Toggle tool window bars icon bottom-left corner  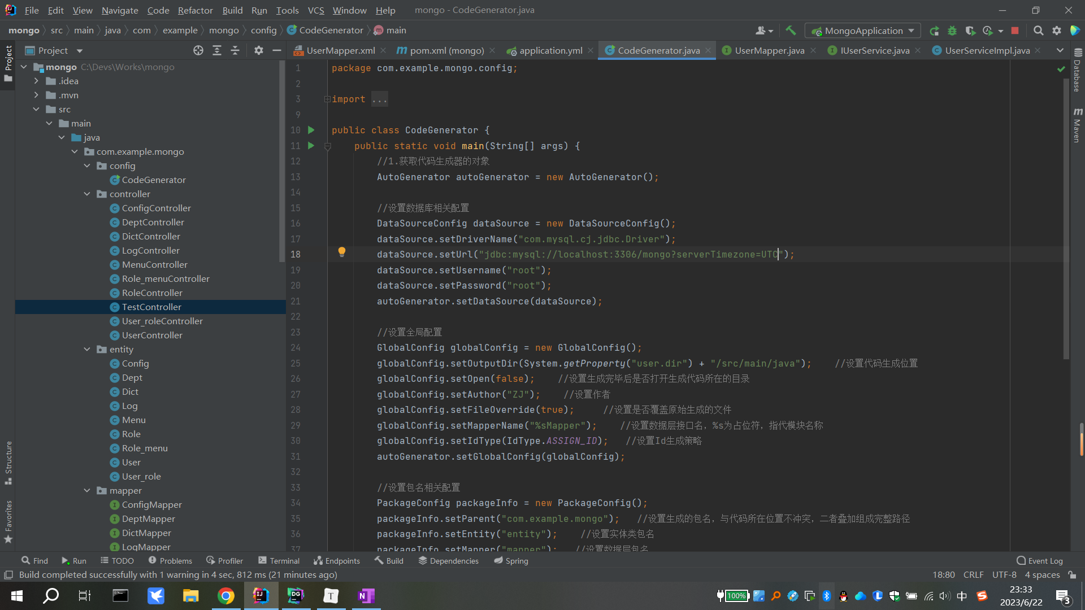[8, 574]
